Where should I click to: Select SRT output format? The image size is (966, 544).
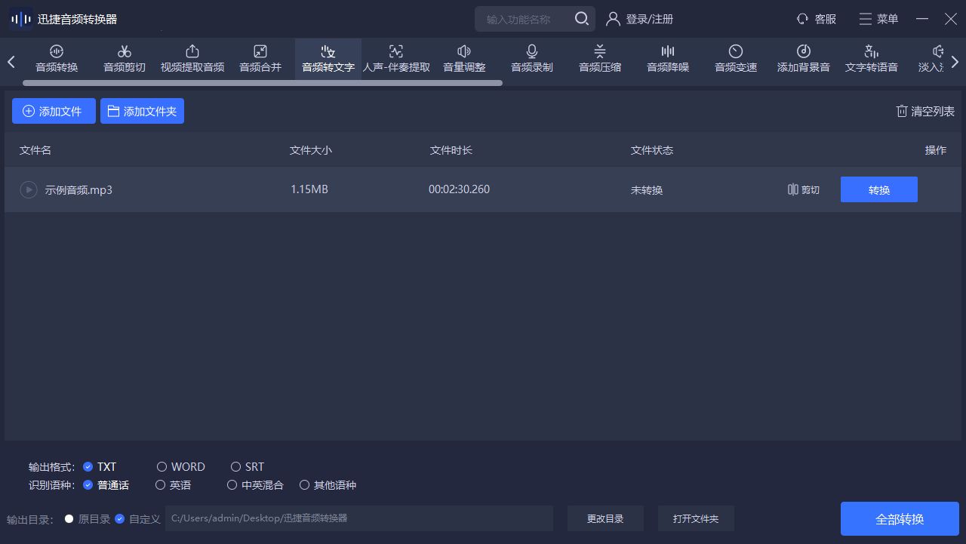(248, 467)
